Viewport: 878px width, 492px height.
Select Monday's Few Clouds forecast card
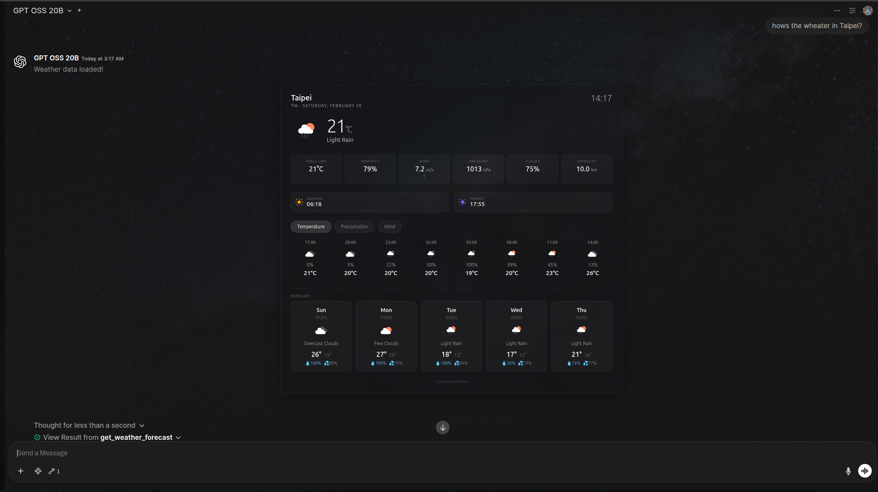386,336
